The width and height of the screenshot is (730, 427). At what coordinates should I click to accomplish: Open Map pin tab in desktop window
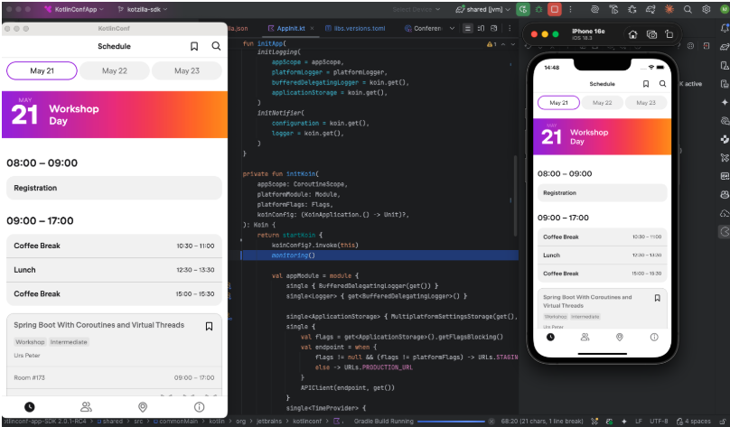143,407
